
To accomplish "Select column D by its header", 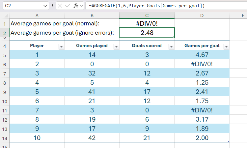I will pyautogui.click(x=202, y=15).
